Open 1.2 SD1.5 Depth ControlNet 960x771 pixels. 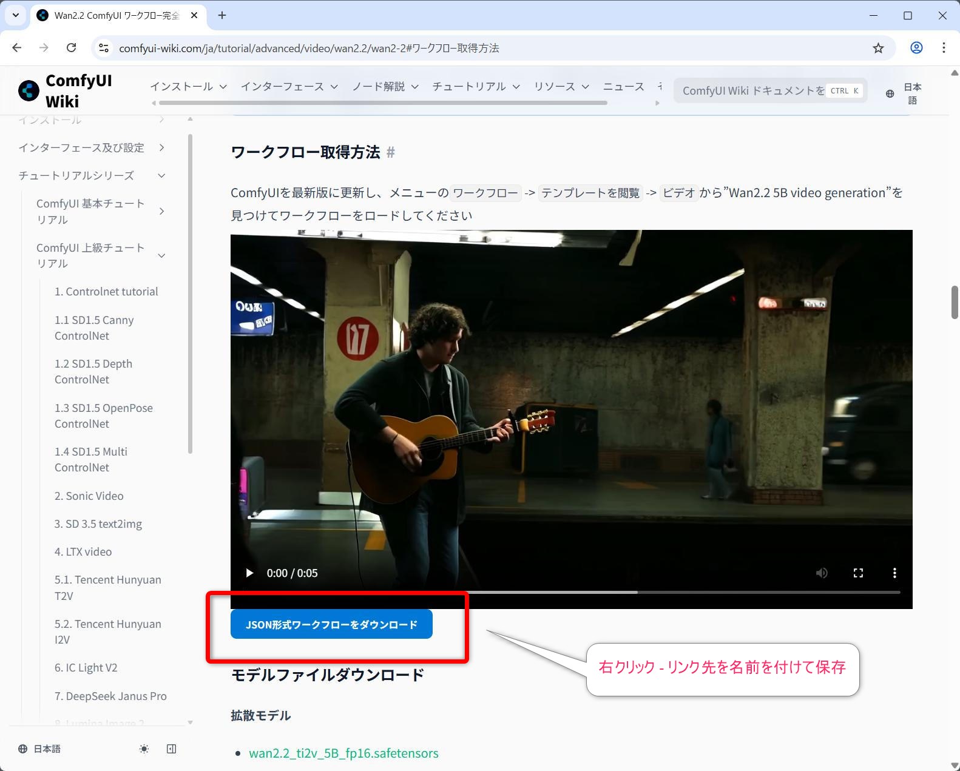93,371
